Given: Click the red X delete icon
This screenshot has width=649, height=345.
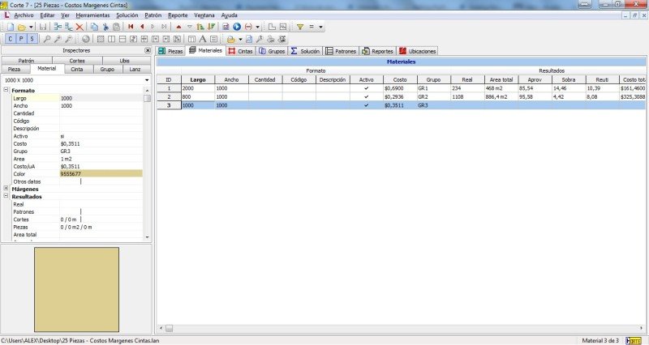Looking at the screenshot, I should coord(80,27).
